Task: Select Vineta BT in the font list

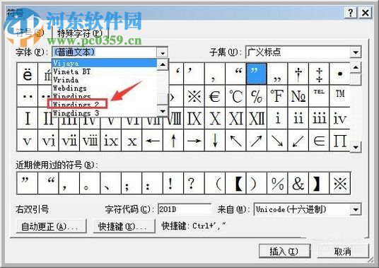Action: click(x=105, y=71)
